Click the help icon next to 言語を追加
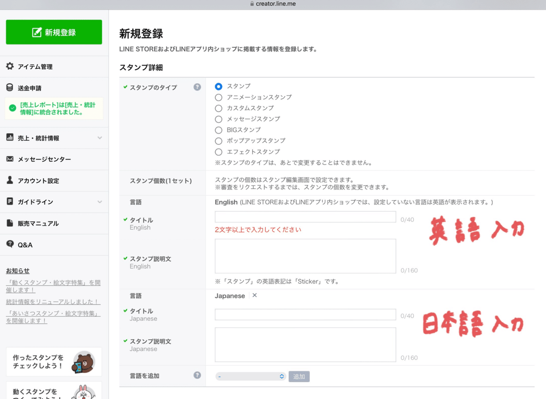The width and height of the screenshot is (546, 399). point(197,375)
